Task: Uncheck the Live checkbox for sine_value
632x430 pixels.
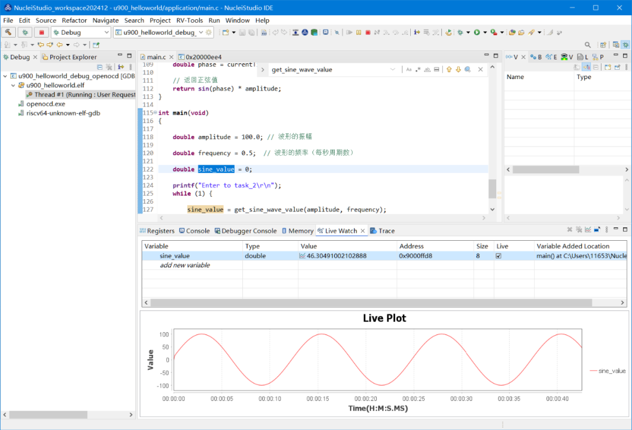Action: [x=499, y=256]
